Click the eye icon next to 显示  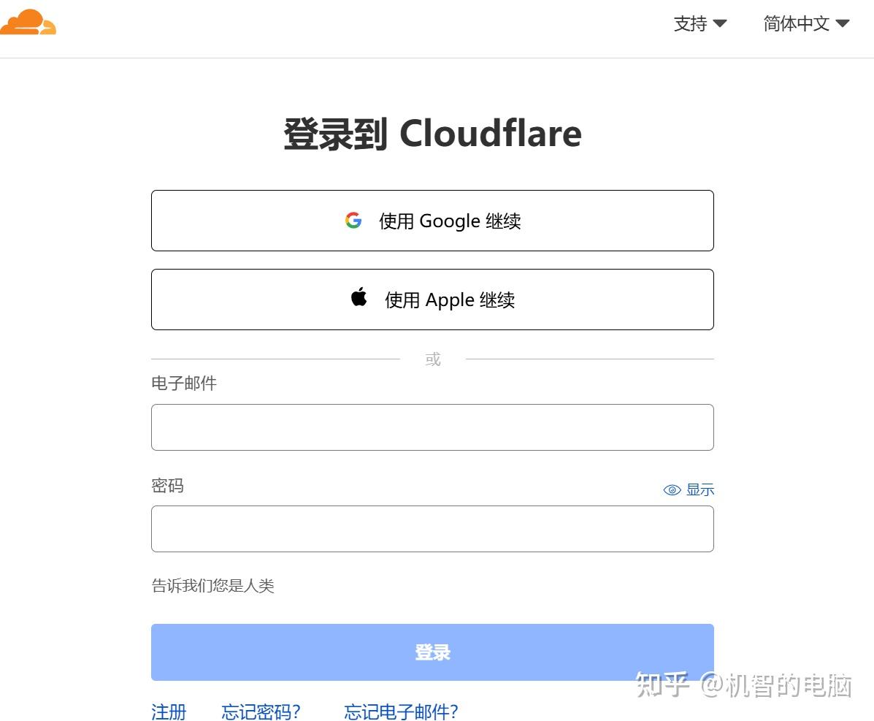(x=671, y=489)
